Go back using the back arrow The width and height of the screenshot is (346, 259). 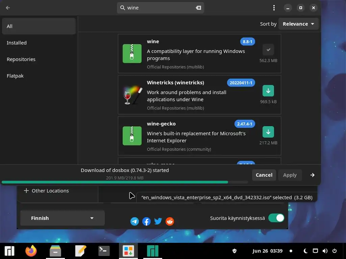pyautogui.click(x=8, y=8)
